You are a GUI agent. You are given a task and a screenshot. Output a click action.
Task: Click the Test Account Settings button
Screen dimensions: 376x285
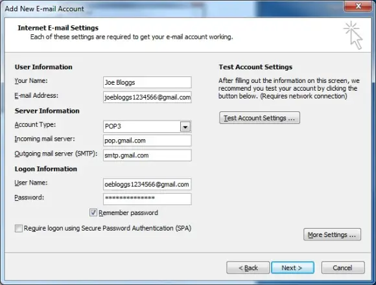pyautogui.click(x=259, y=118)
